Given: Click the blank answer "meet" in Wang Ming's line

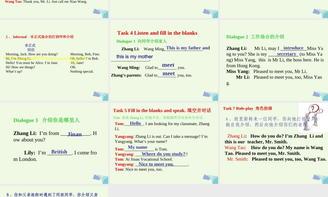Looking at the screenshot, I should point(168,65).
